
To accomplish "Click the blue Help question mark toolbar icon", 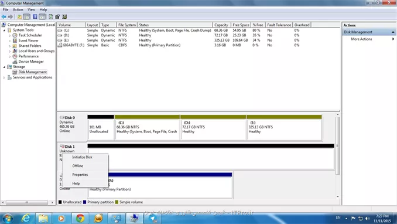I will [x=35, y=17].
